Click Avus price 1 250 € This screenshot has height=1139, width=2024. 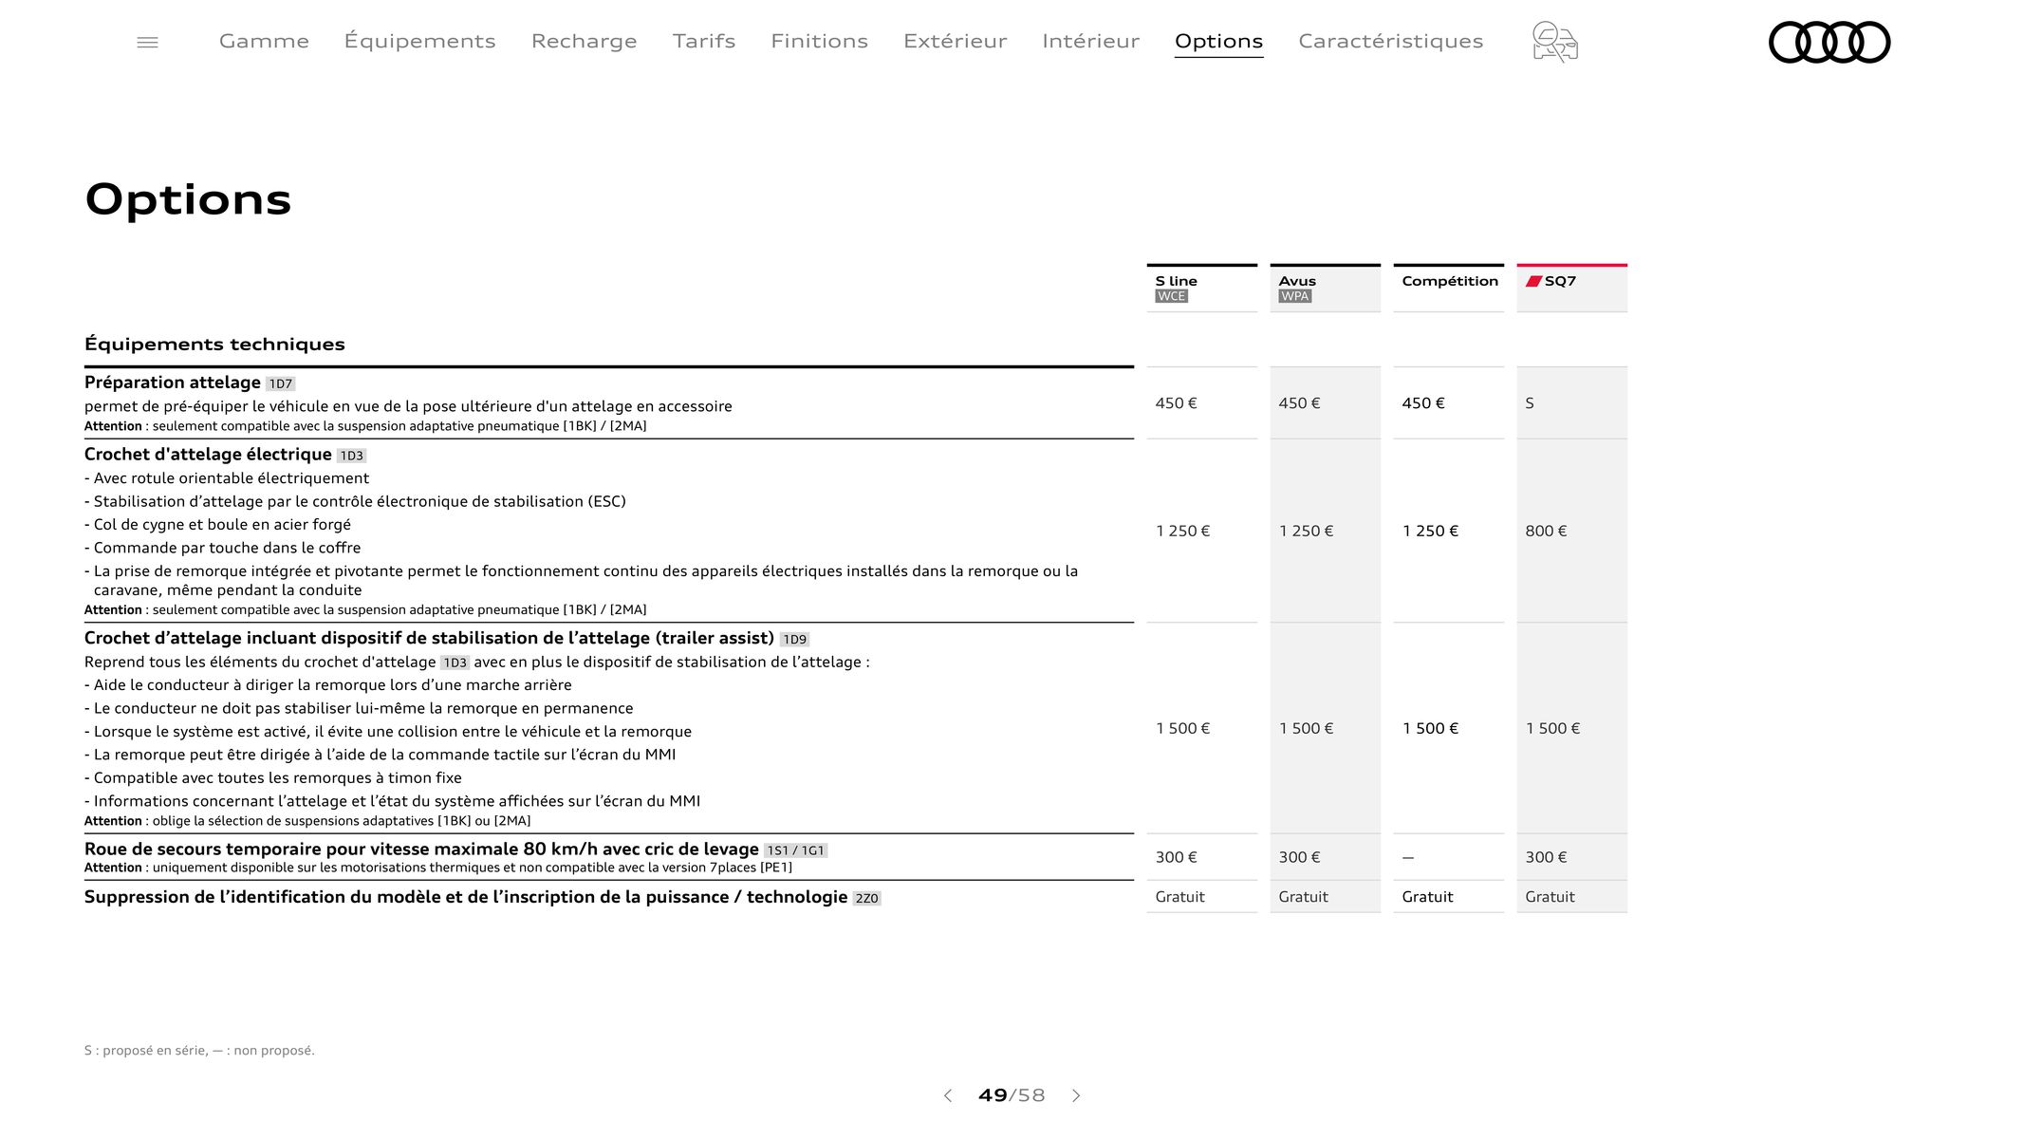(x=1306, y=532)
